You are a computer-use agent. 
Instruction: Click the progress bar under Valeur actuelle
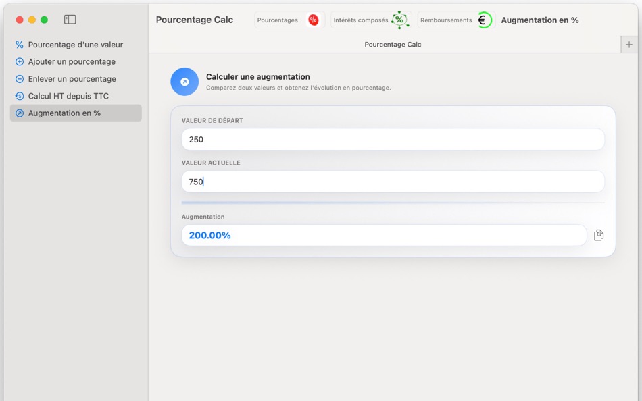click(392, 202)
